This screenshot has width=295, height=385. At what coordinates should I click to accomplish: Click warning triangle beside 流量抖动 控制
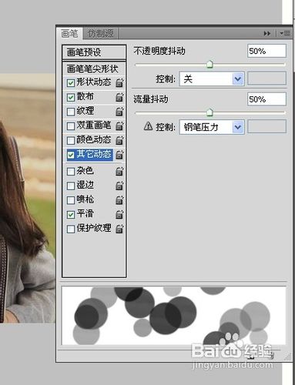coord(148,126)
